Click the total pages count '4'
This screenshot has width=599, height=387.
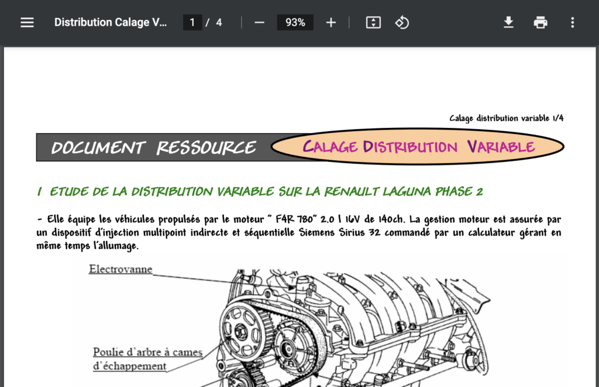[219, 23]
